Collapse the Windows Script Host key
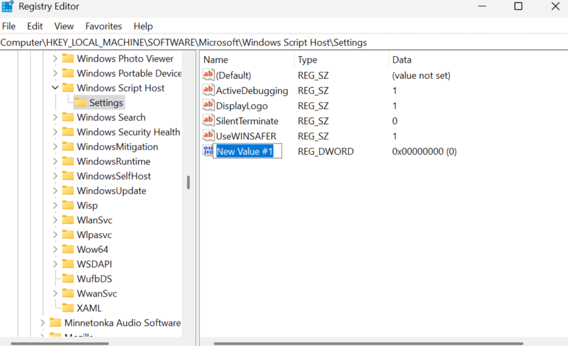The width and height of the screenshot is (568, 346). [x=54, y=88]
